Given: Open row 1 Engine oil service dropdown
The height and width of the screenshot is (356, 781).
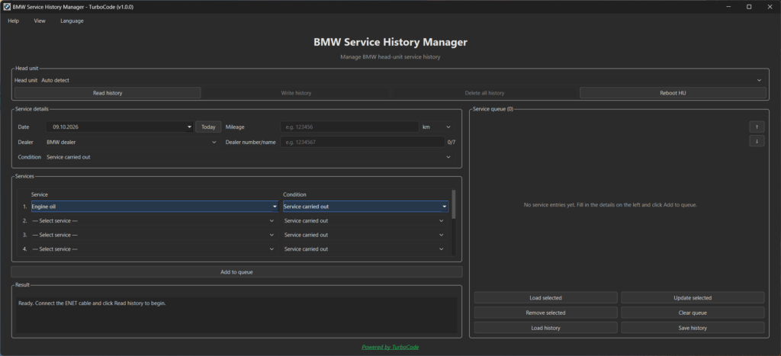Looking at the screenshot, I should [x=155, y=206].
